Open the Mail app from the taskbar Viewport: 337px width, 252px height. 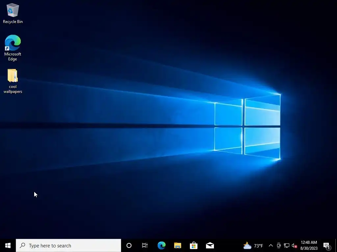pyautogui.click(x=210, y=245)
